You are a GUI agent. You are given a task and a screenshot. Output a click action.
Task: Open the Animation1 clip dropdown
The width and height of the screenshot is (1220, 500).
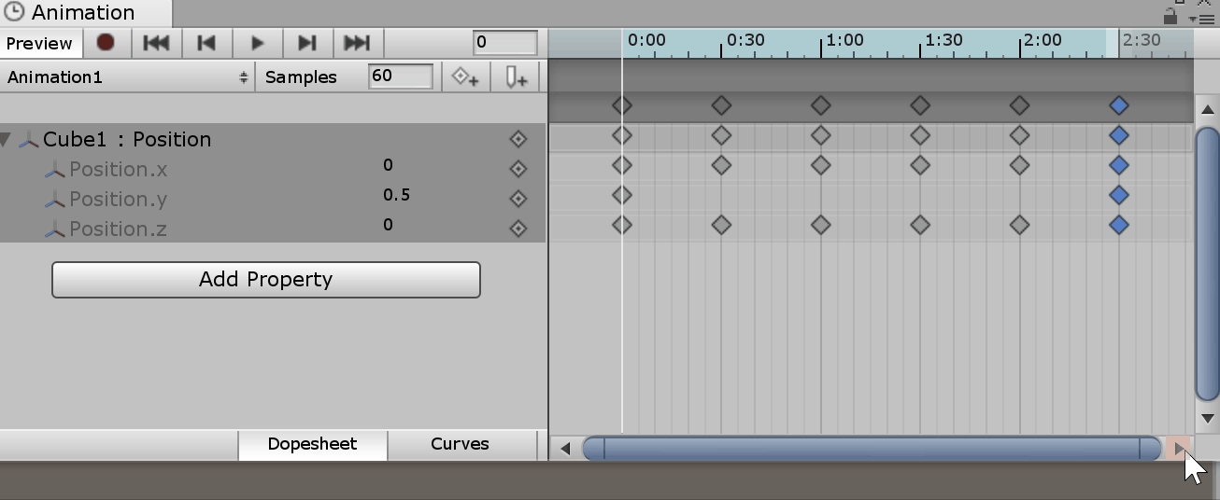pos(127,77)
